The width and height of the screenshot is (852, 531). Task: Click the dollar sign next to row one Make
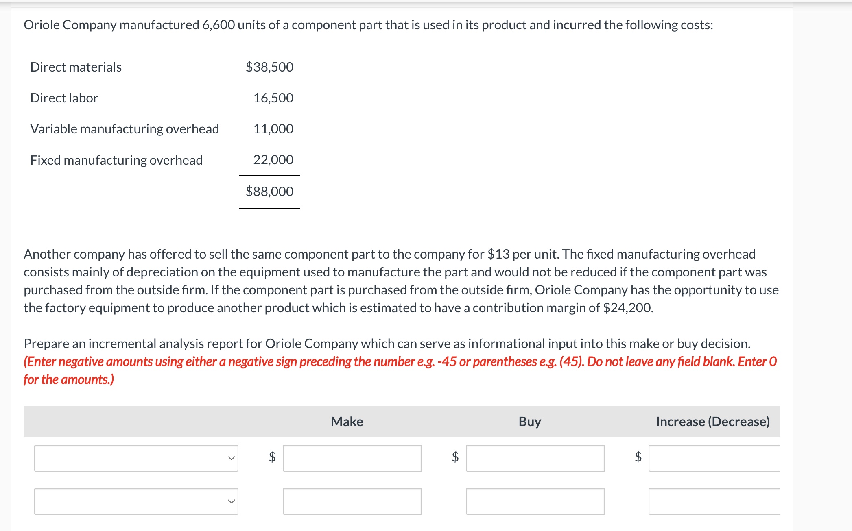272,459
